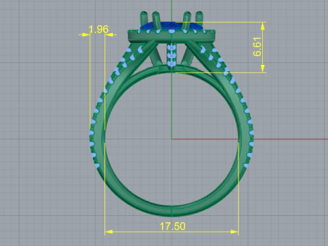Select the 6.61 setting height dimension text

(257, 46)
